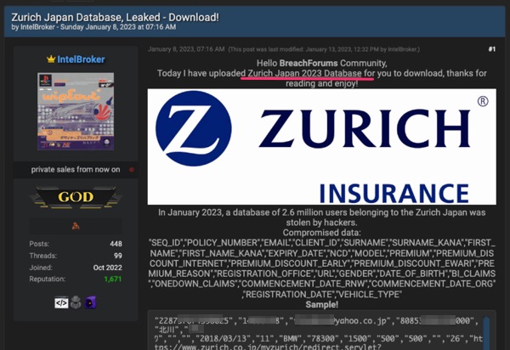Click the small orange award icon
The image size is (510, 350).
76,226
